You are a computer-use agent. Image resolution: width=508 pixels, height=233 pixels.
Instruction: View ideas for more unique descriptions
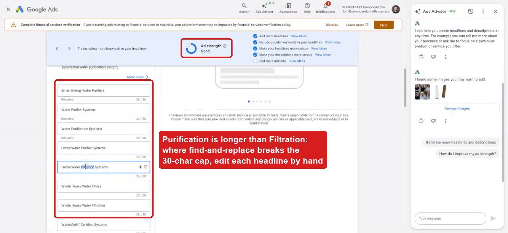[x=323, y=55]
